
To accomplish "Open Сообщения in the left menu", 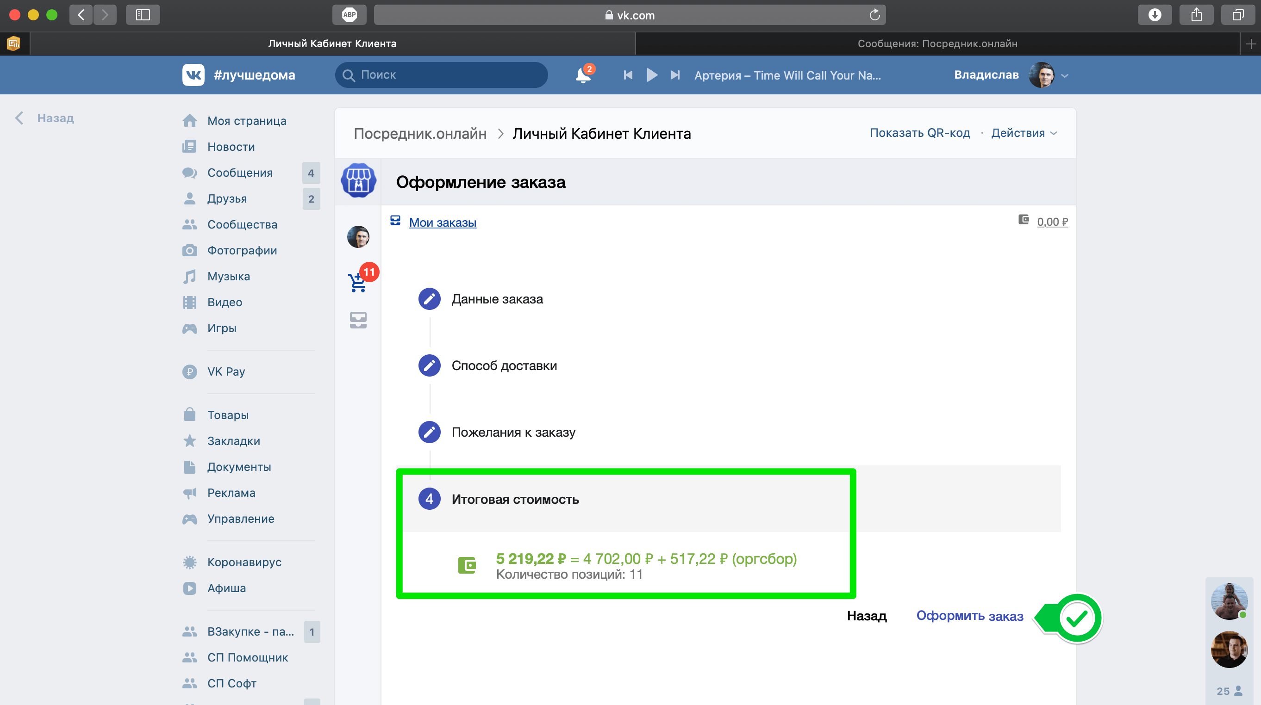I will [239, 173].
